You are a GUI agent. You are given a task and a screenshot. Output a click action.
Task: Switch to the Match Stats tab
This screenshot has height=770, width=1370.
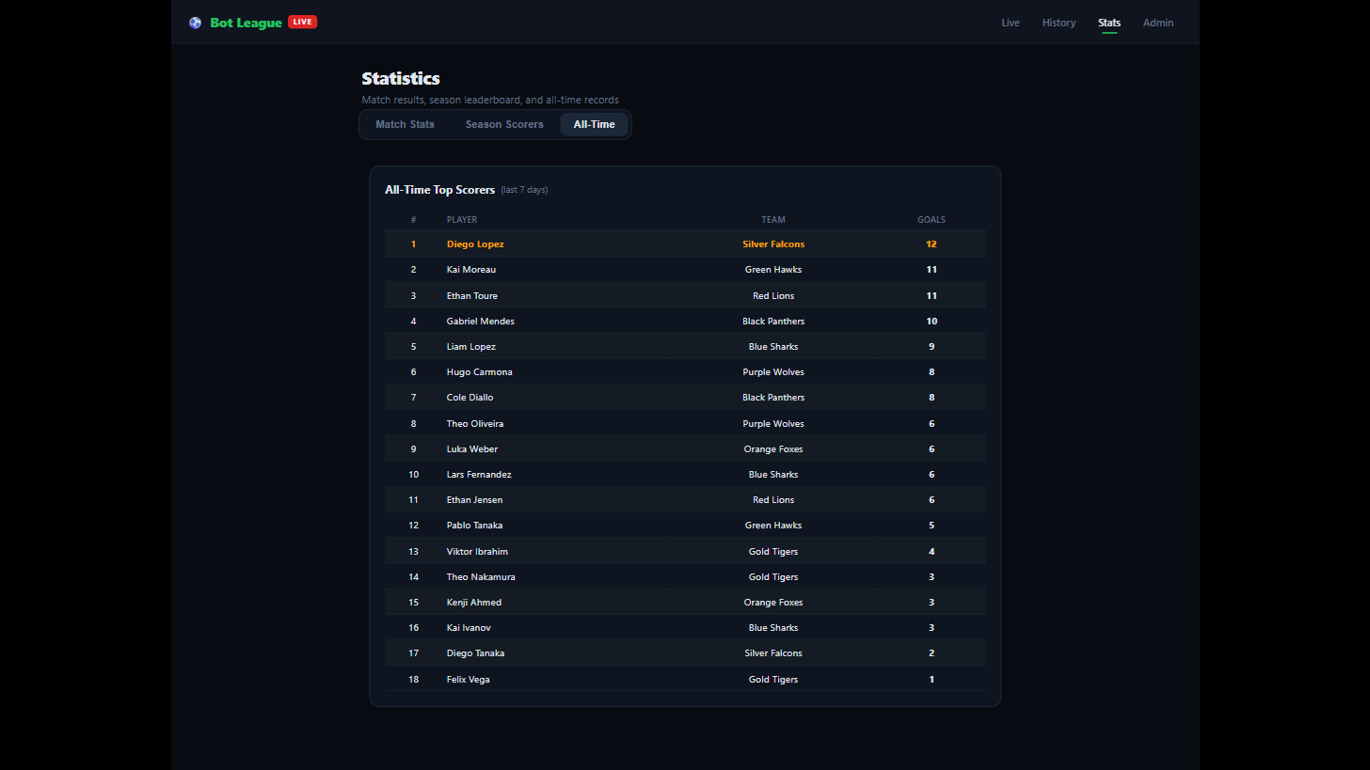click(405, 124)
